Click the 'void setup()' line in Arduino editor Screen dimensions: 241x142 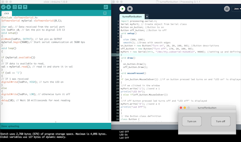coord(9,33)
